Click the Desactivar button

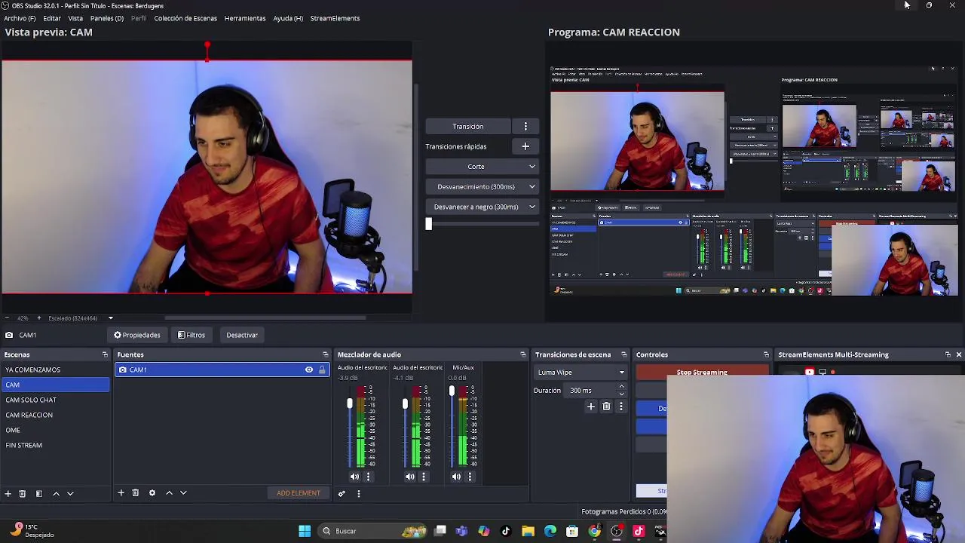click(x=242, y=335)
